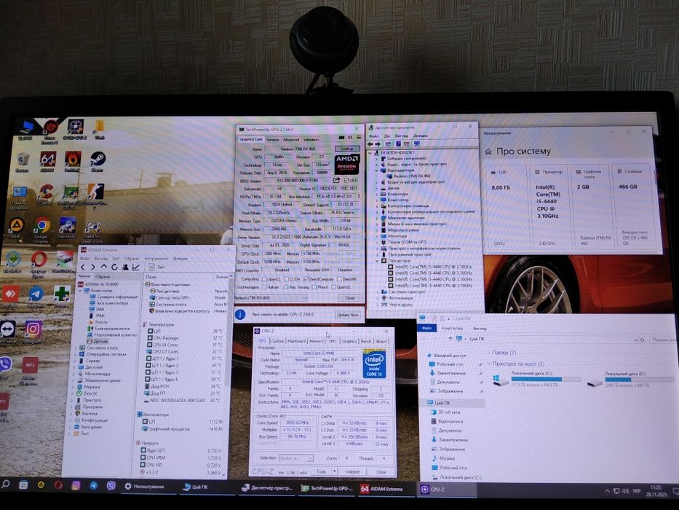Launch the Counter-Strike desktop shortcut
Viewport: 679px width, 510px height.
(95, 193)
